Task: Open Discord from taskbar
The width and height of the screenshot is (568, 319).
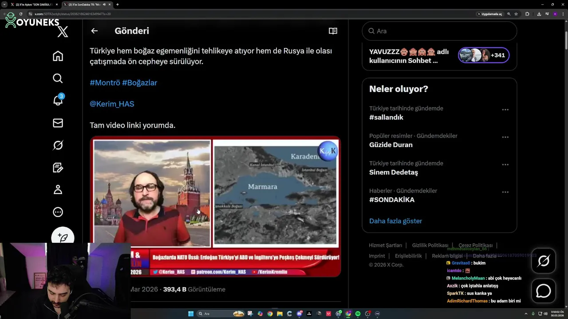Action: (x=300, y=314)
